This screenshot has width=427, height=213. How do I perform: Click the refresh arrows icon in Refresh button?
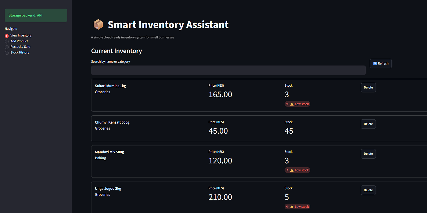click(375, 63)
